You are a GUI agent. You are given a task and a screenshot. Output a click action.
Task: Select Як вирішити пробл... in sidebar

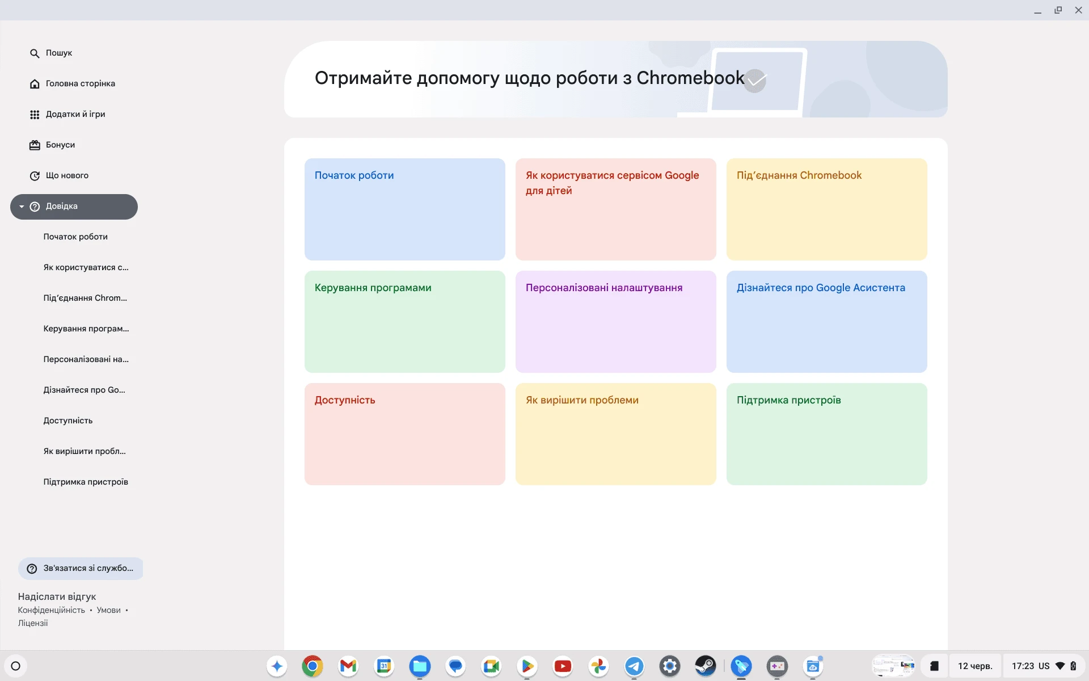[85, 451]
